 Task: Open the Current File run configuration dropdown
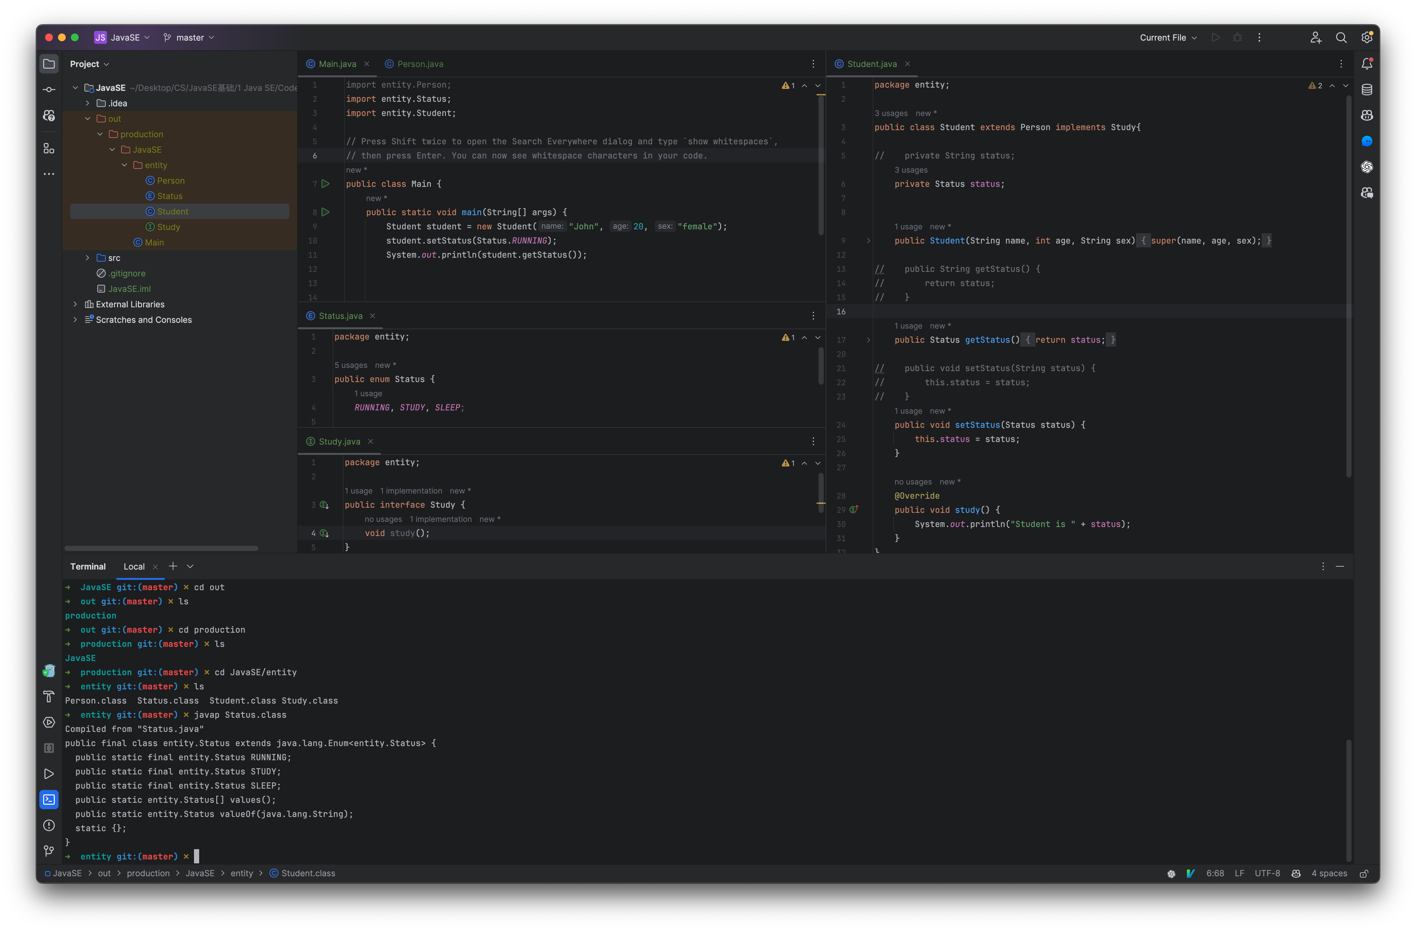coord(1167,37)
